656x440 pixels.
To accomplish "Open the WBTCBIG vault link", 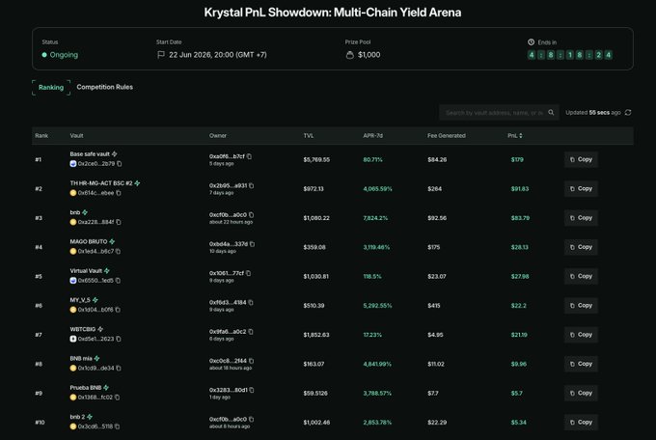I will 83,329.
